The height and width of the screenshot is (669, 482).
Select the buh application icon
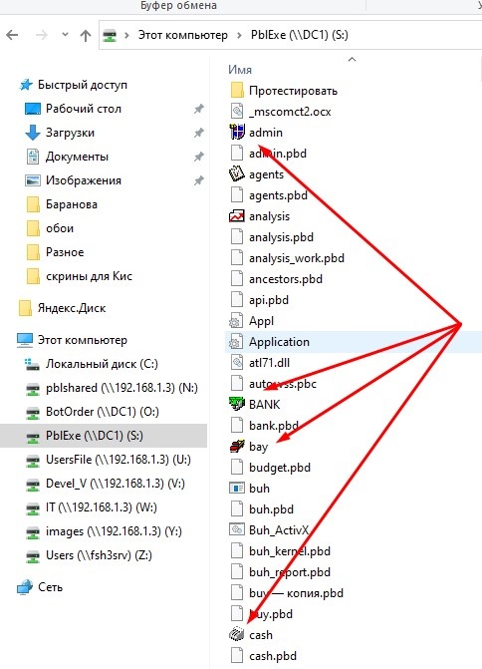click(237, 489)
